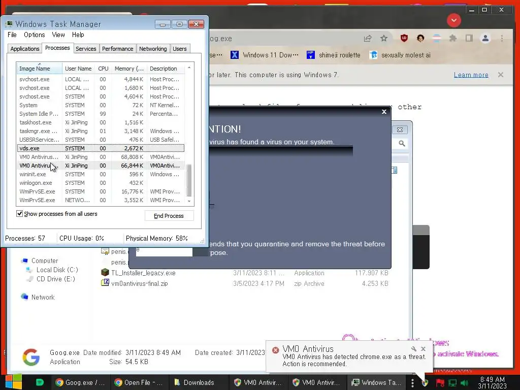
Task: Select the wininit.exe process row
Action: pyautogui.click(x=101, y=174)
